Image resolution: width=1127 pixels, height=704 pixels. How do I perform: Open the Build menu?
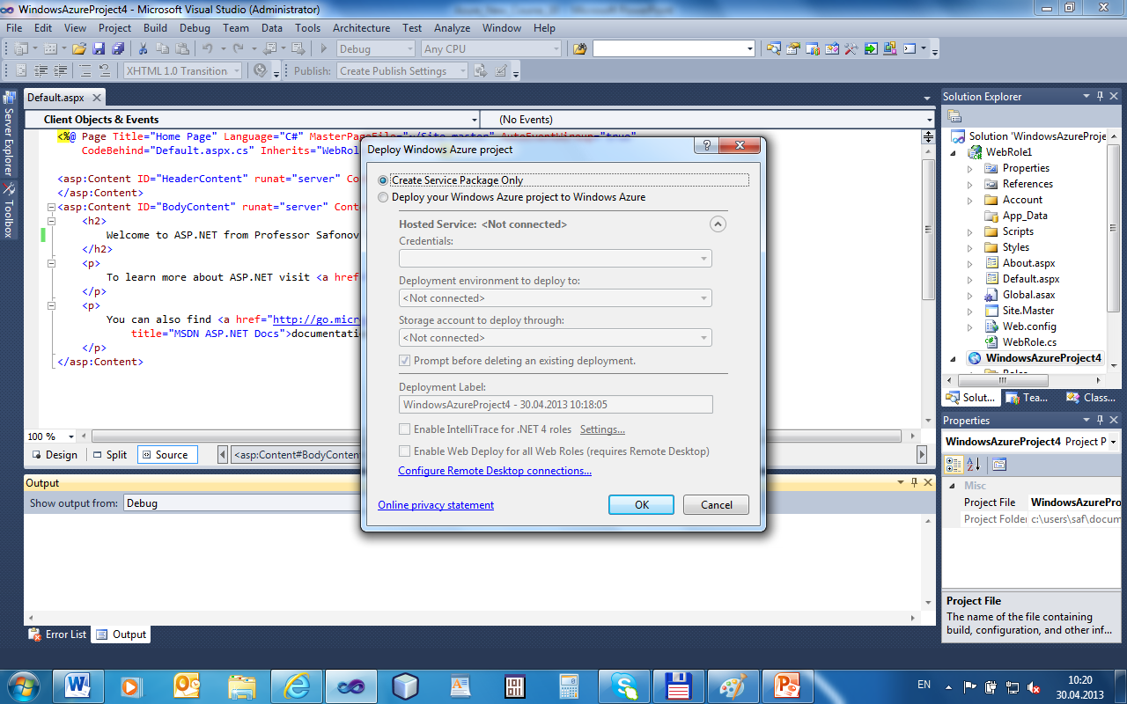click(155, 28)
